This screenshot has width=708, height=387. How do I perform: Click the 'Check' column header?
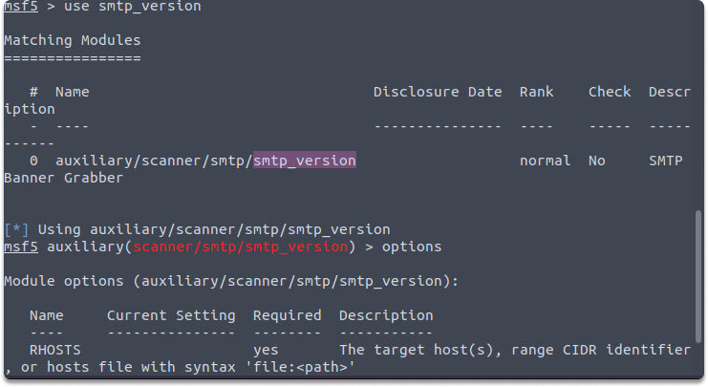[610, 92]
